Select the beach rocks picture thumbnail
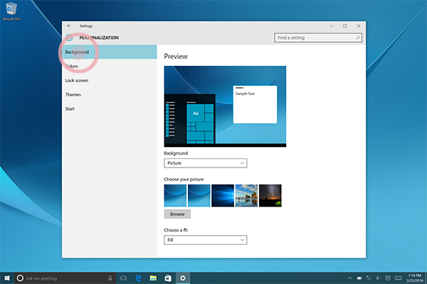Image resolution: width=427 pixels, height=284 pixels. click(x=246, y=196)
